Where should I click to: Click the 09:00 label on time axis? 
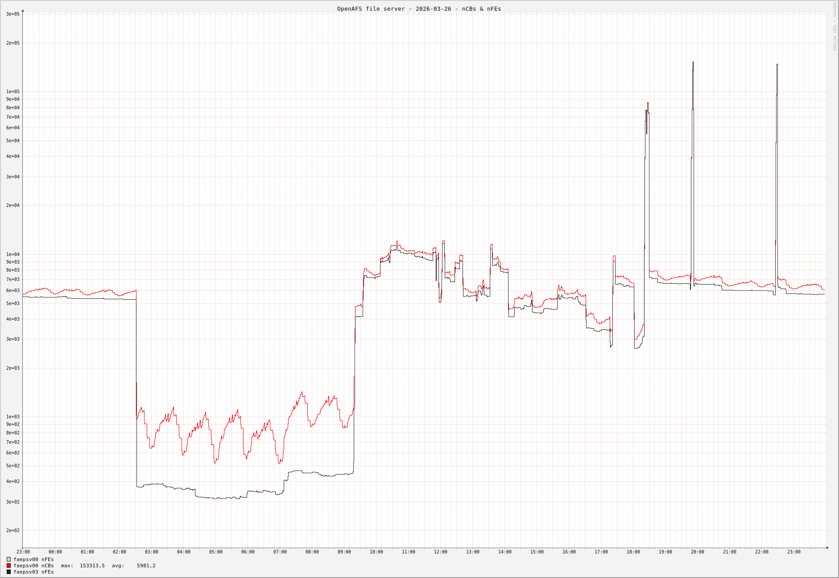(x=344, y=552)
